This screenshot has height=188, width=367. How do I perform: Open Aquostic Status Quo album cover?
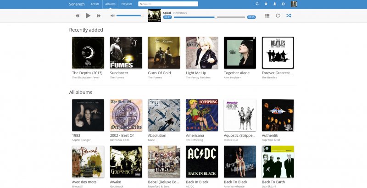(x=240, y=115)
